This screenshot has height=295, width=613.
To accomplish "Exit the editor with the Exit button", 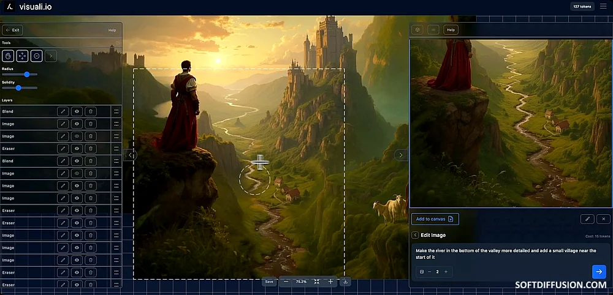I will [x=12, y=30].
